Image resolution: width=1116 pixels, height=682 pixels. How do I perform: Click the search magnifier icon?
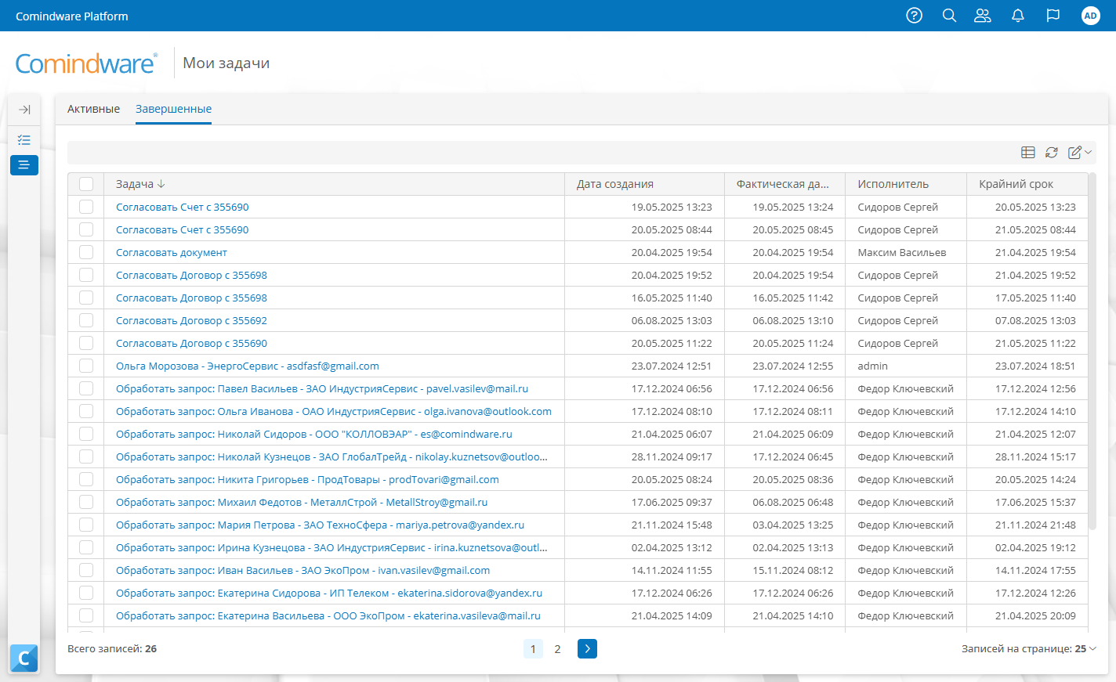(949, 16)
